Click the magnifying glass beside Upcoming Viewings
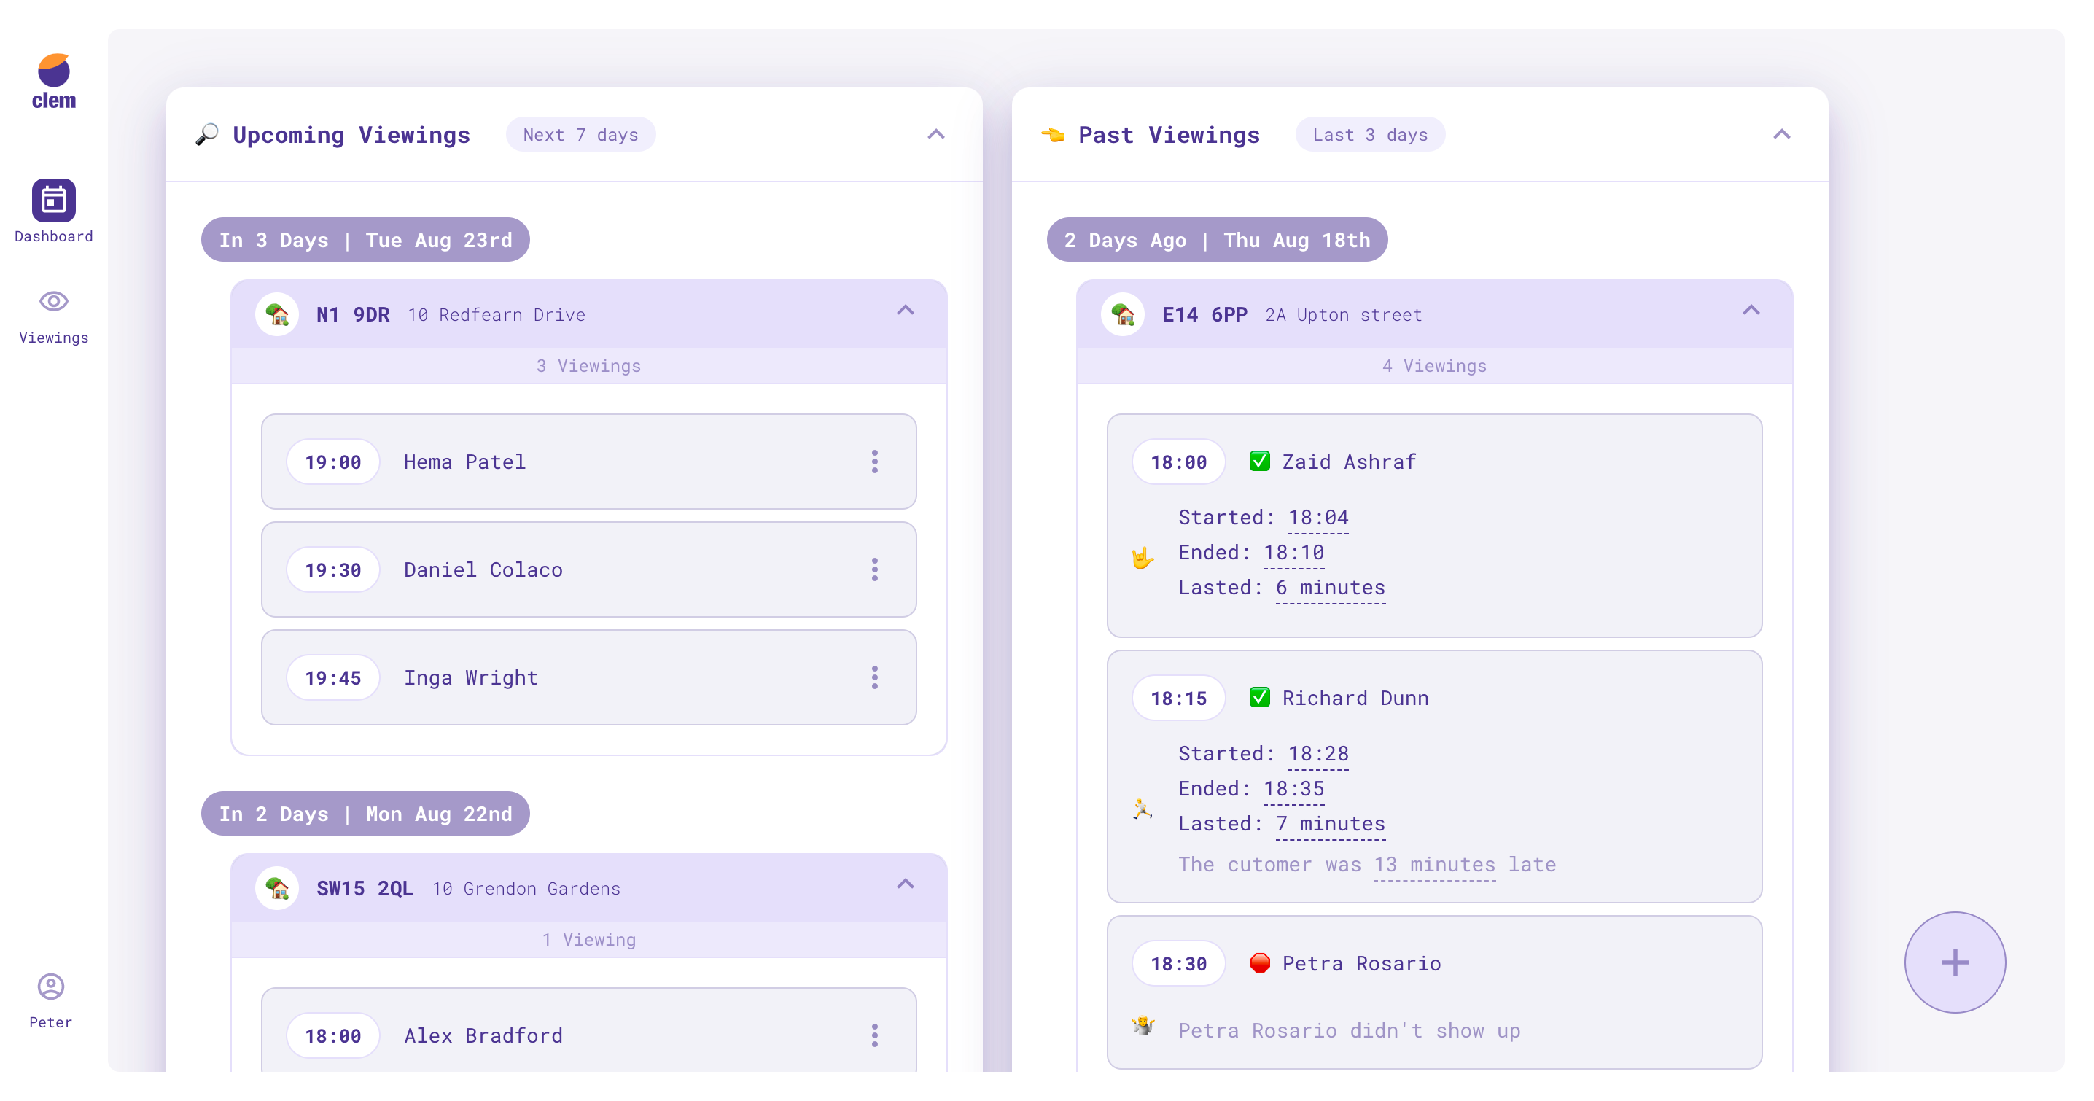Image resolution: width=2094 pixels, height=1101 pixels. click(208, 134)
